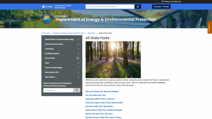Image resolution: width=212 pixels, height=119 pixels.
Task: Open the Facilities Rental menu item
Action: (52, 53)
